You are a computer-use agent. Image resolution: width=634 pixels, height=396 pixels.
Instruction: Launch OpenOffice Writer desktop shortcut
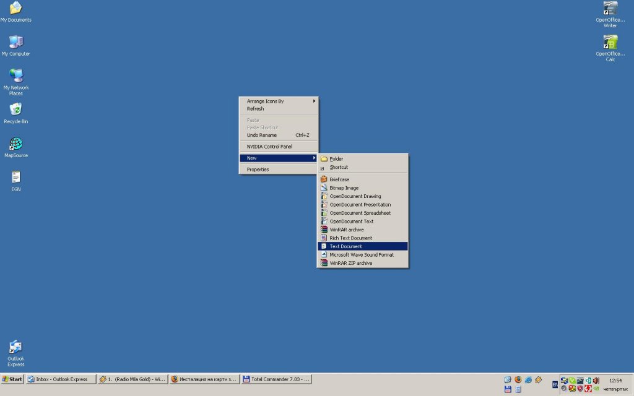(610, 9)
